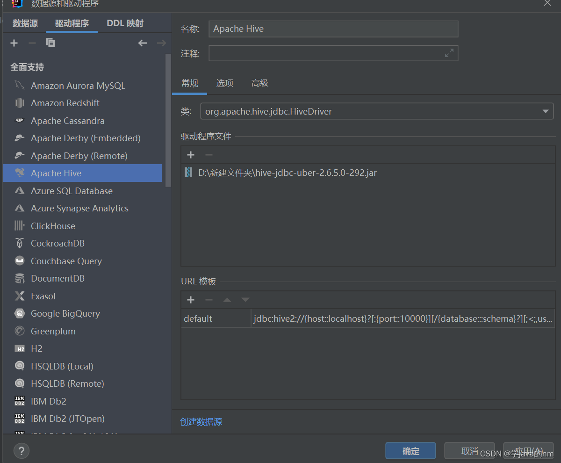The width and height of the screenshot is (561, 463).
Task: Select Google BigQuery driver
Action: 83,313
